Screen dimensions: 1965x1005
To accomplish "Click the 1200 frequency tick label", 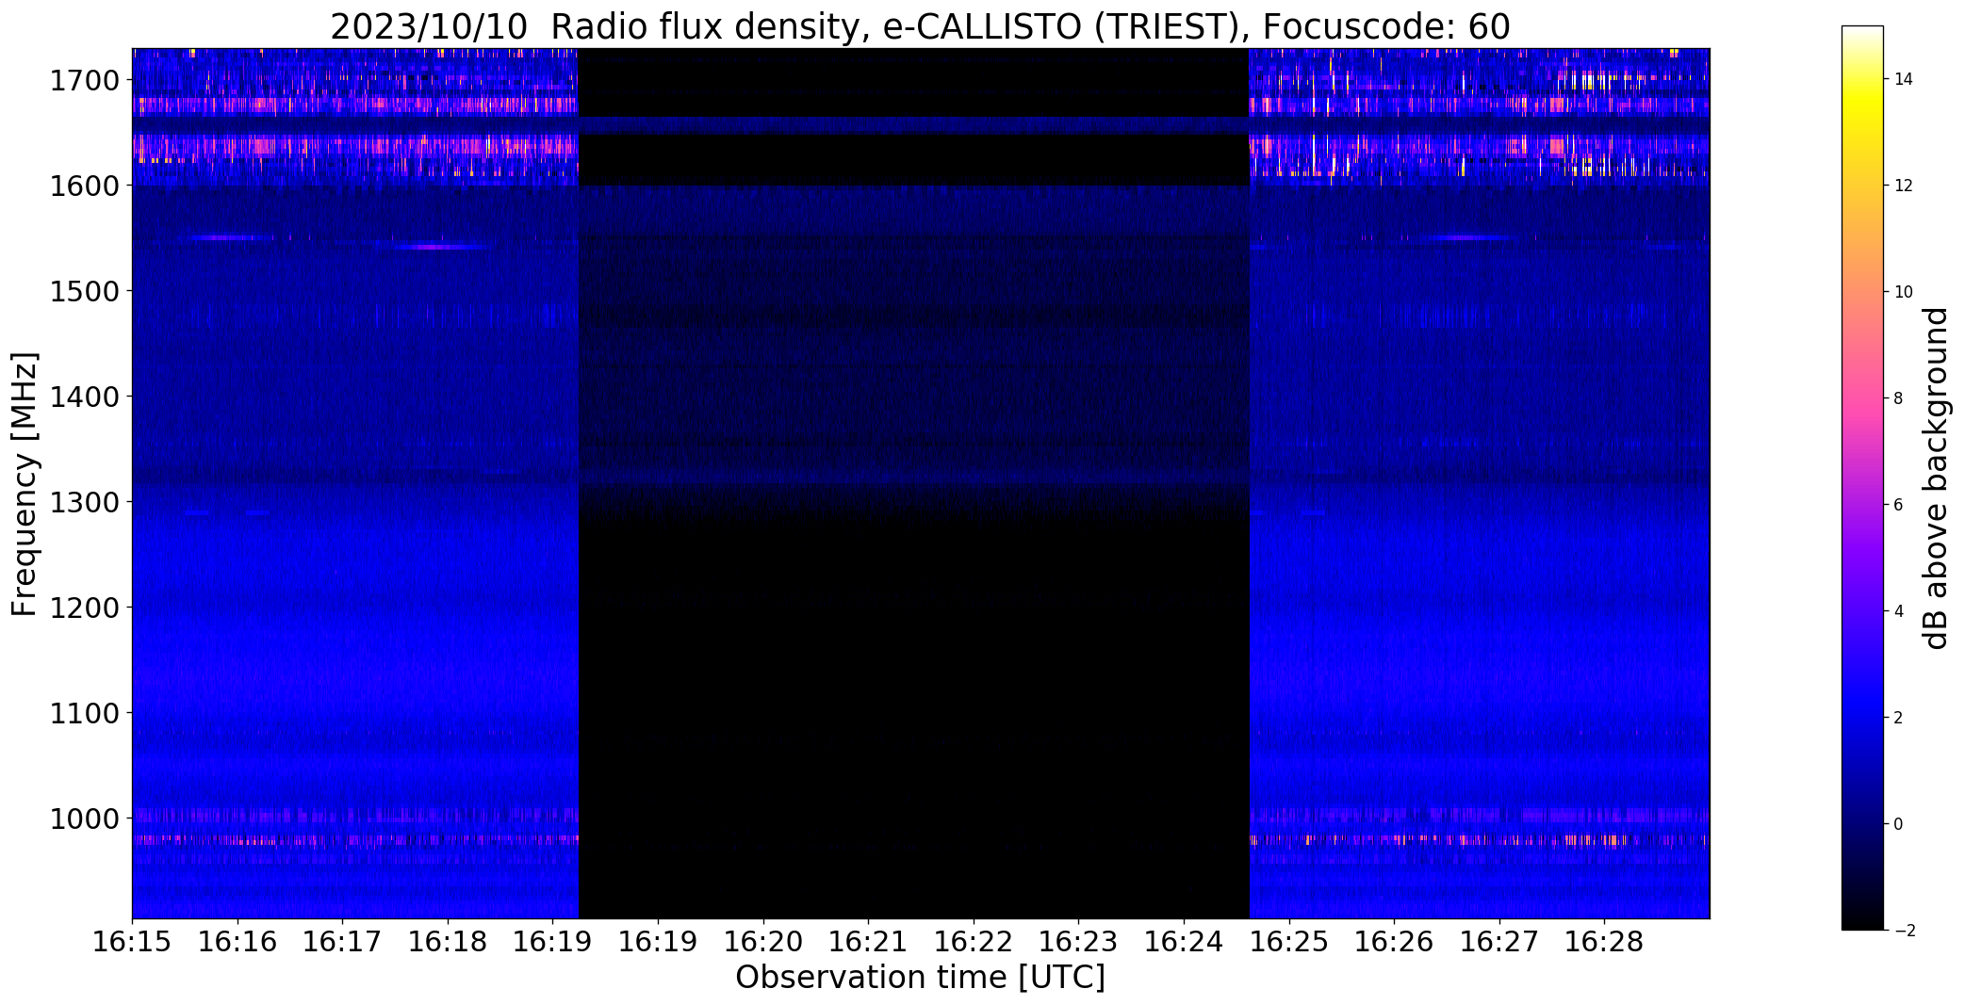I will click(x=85, y=608).
